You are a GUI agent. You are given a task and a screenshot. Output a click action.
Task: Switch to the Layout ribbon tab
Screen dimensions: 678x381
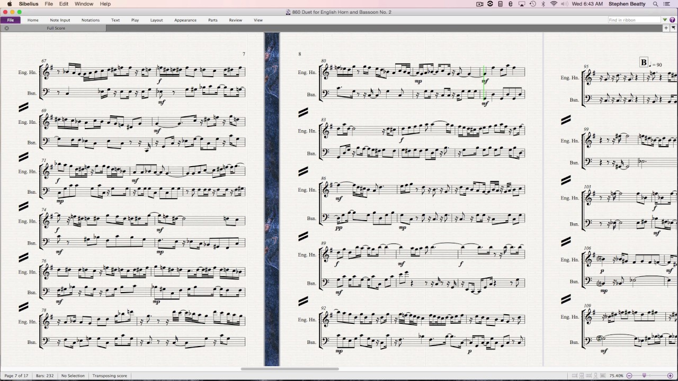click(x=156, y=20)
